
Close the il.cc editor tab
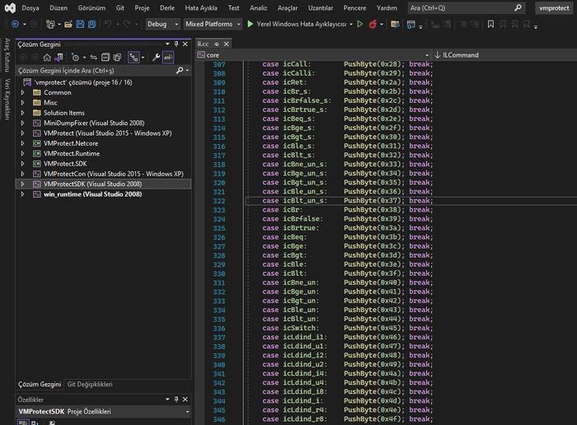(227, 44)
